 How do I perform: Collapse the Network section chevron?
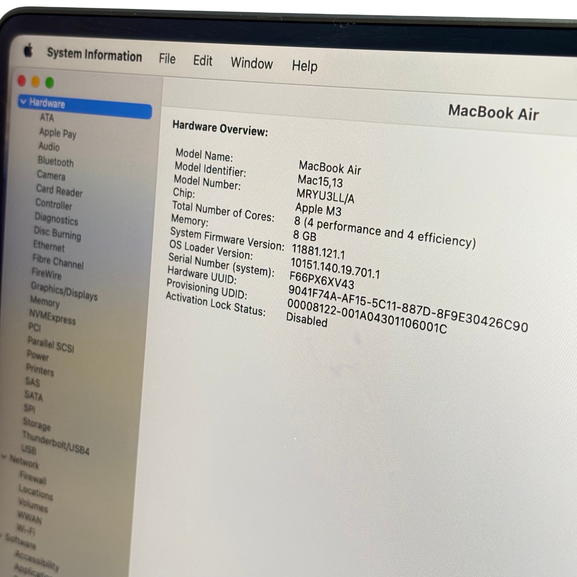click(4, 457)
